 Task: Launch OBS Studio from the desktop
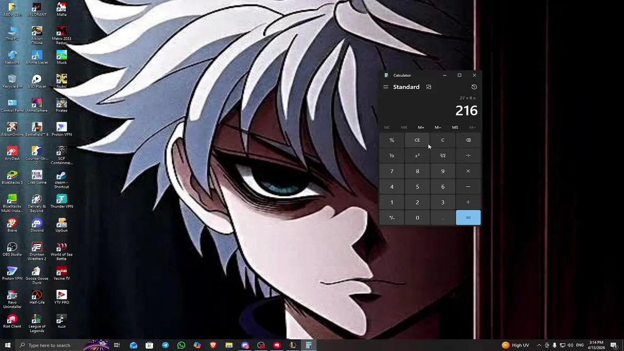point(12,250)
